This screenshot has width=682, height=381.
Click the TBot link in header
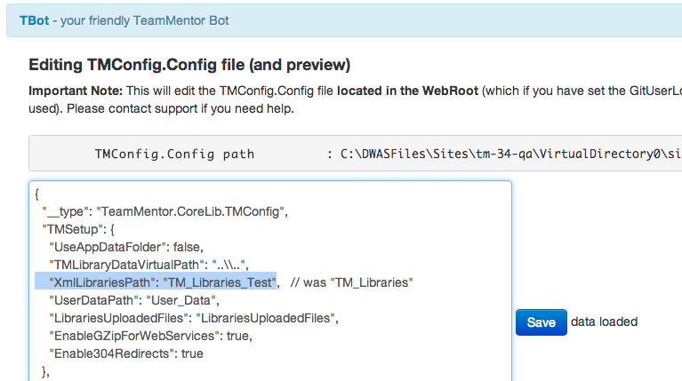coord(34,20)
